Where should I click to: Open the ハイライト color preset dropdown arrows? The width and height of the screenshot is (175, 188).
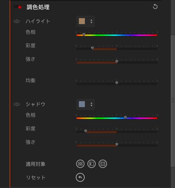[91, 21]
